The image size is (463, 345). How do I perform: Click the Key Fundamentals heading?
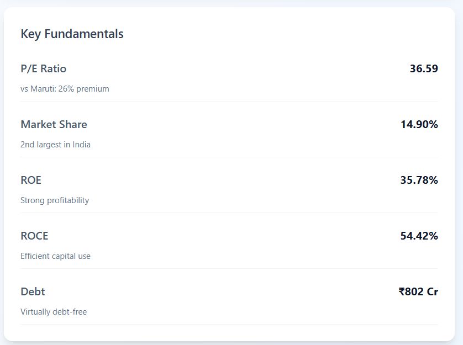tap(72, 34)
